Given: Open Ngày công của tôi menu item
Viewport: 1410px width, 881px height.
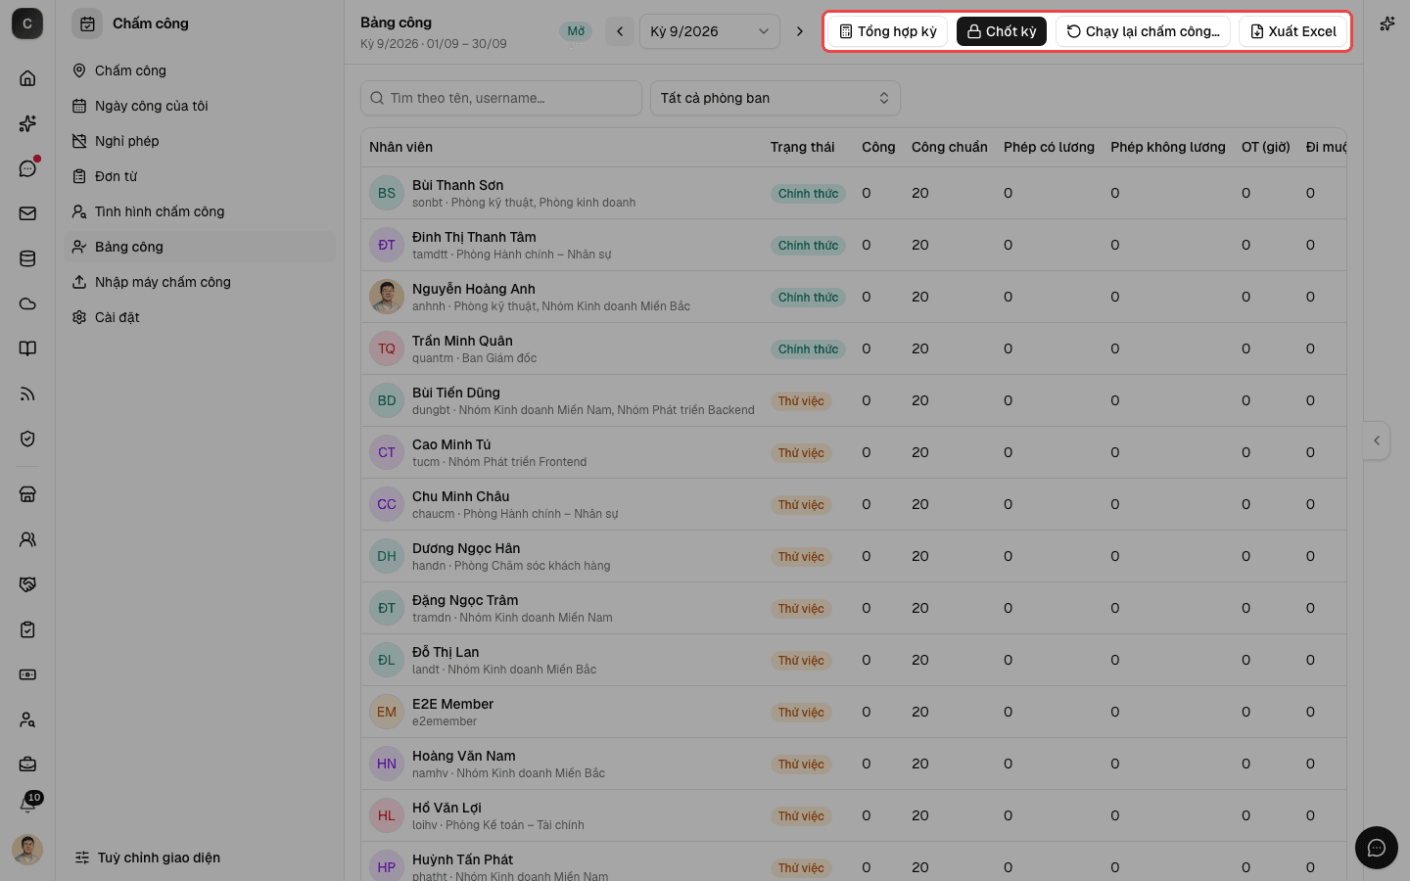Looking at the screenshot, I should click(200, 106).
